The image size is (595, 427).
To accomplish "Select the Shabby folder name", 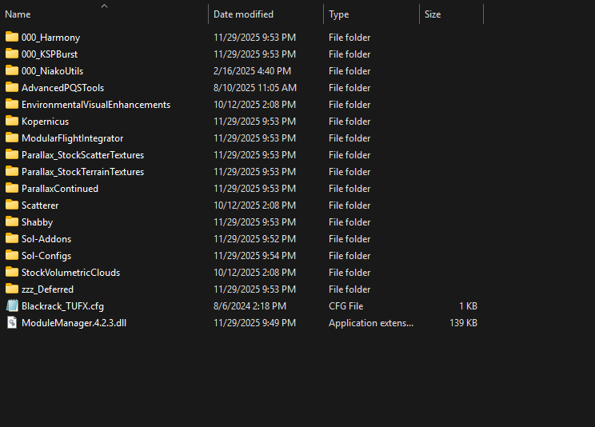I will (x=37, y=222).
